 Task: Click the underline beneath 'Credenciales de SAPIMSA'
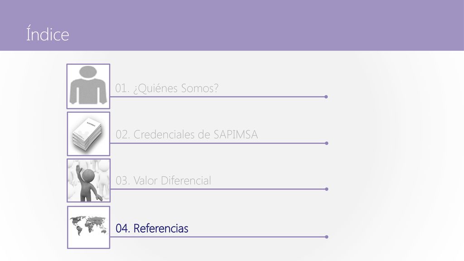tap(218, 143)
